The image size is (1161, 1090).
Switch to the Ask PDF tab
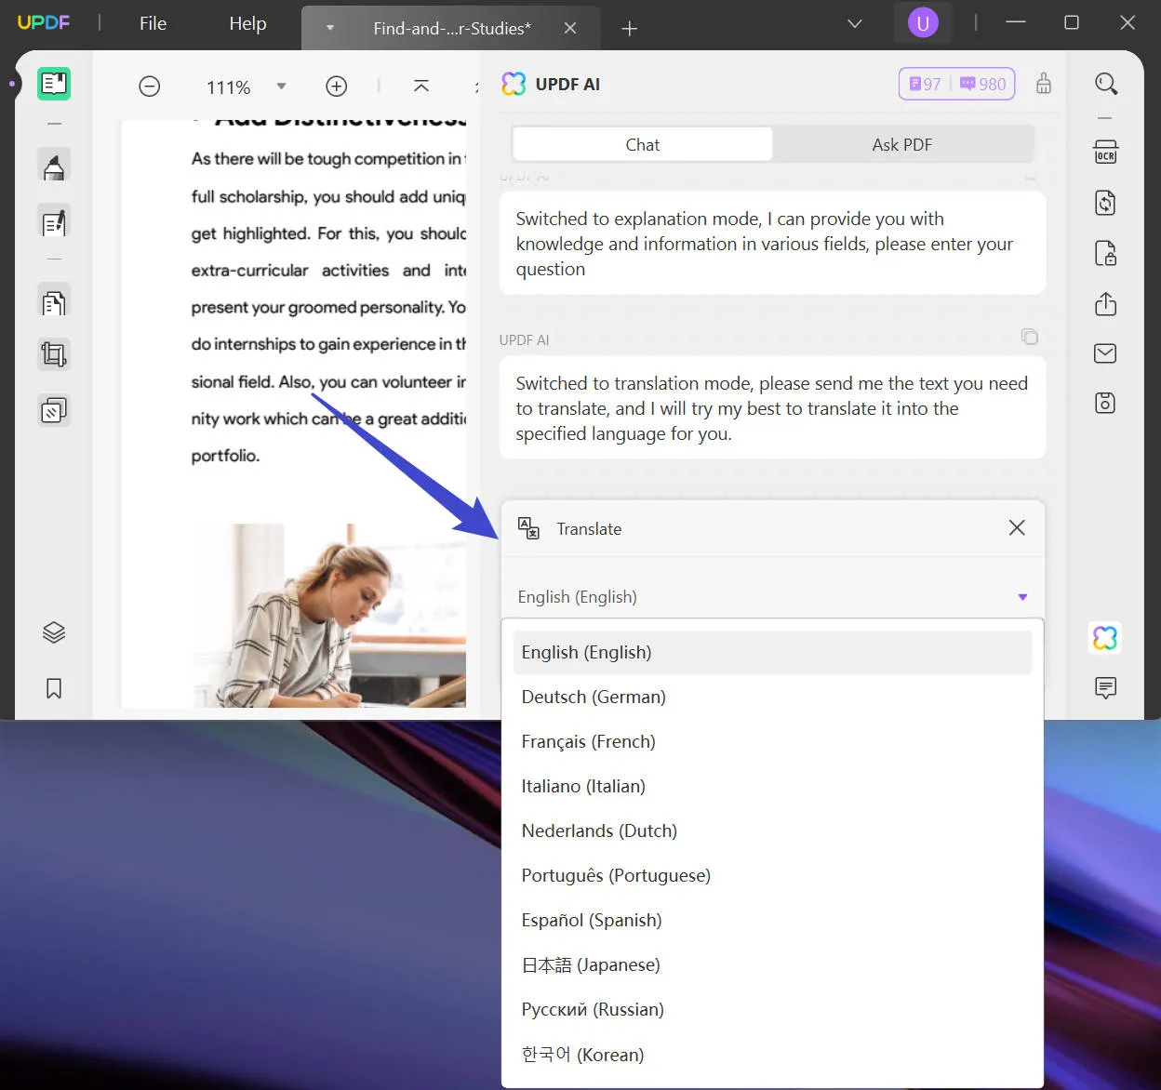click(x=901, y=144)
